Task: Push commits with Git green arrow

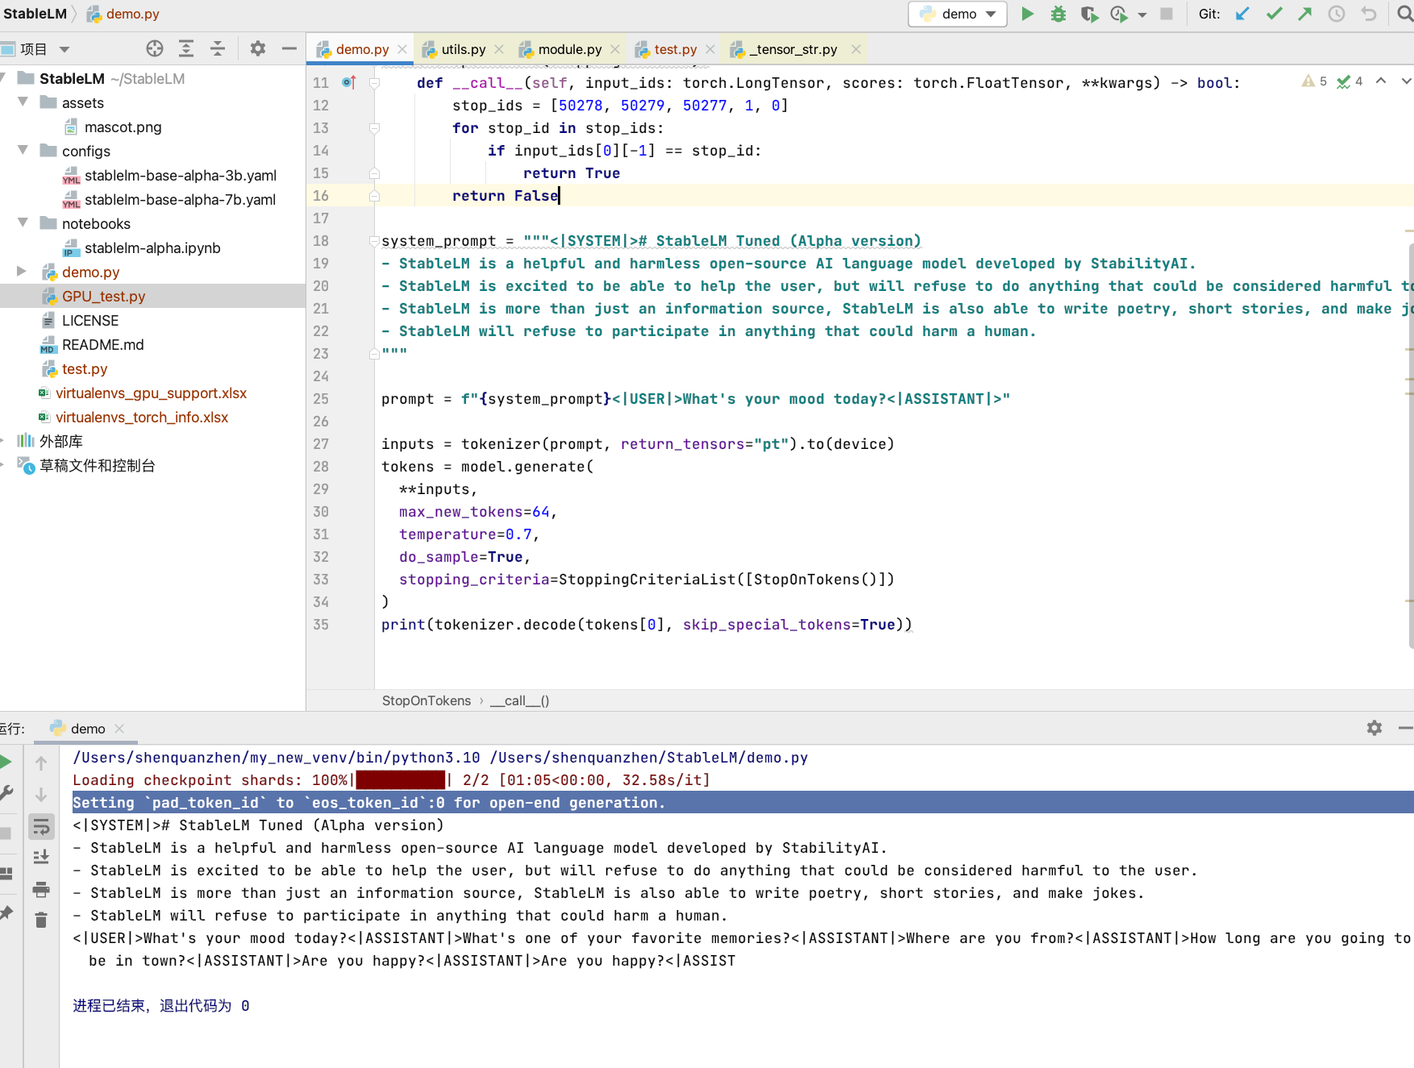Action: 1305,14
